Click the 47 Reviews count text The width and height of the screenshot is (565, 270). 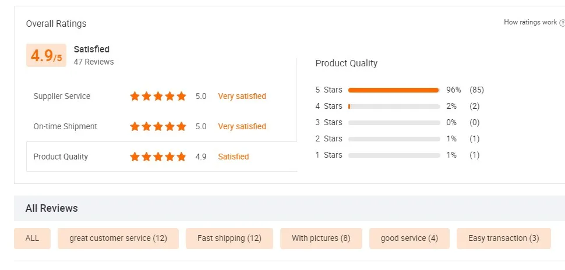94,62
